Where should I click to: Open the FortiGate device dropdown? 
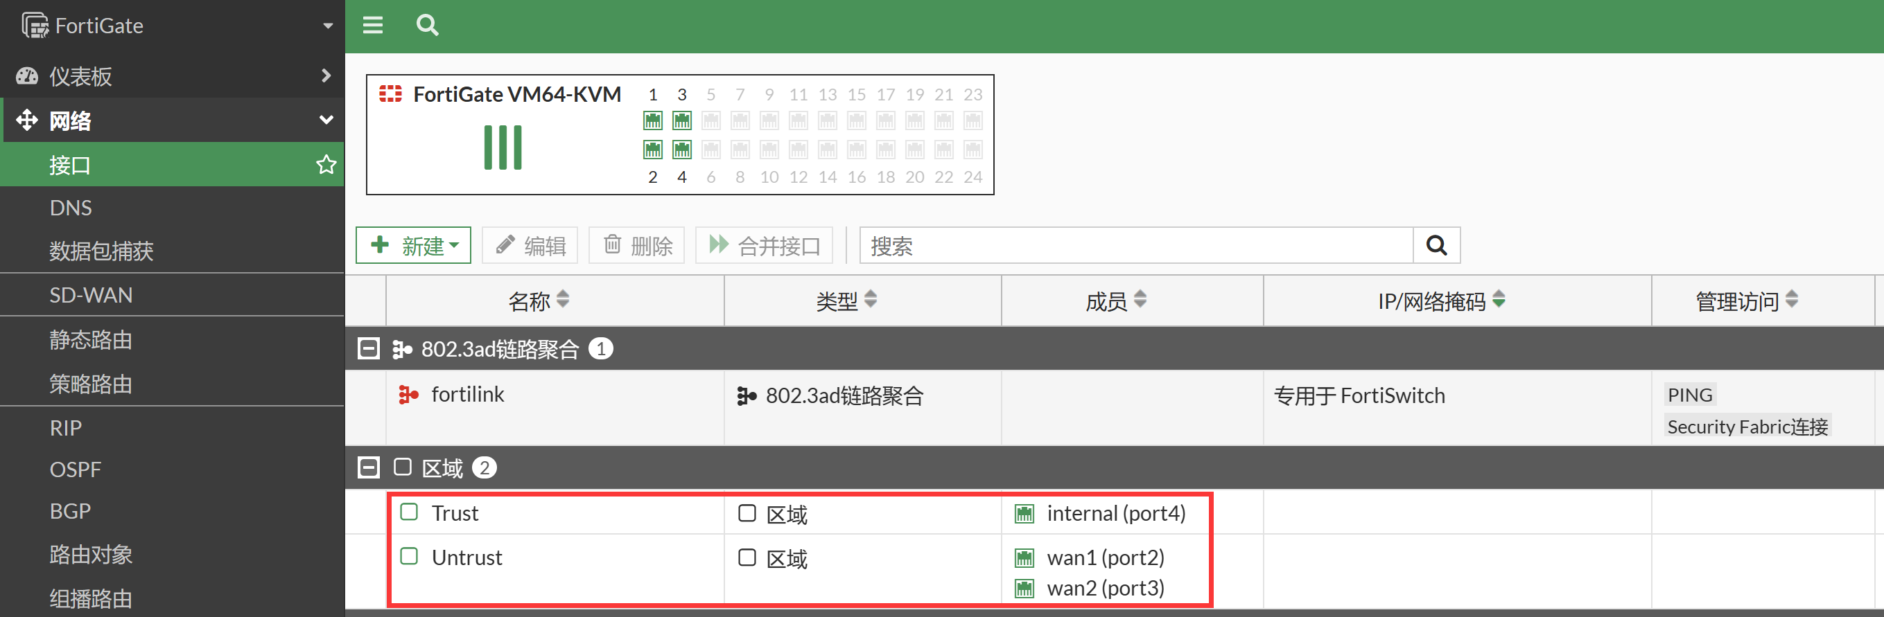(x=328, y=26)
